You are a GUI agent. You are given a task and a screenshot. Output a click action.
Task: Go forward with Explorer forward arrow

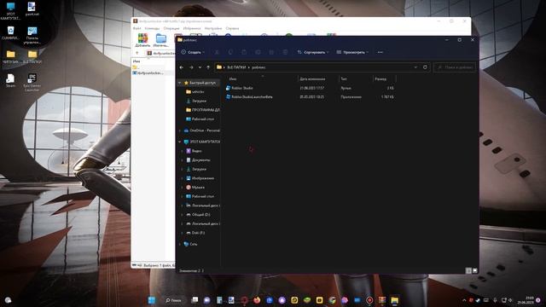pyautogui.click(x=191, y=67)
